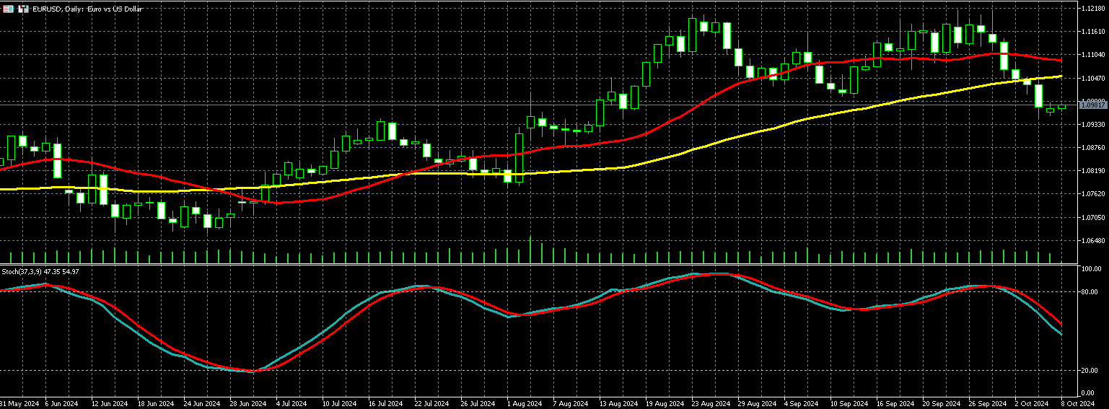Click the 1.12180 price scale label
The image size is (1109, 409).
1094,8
